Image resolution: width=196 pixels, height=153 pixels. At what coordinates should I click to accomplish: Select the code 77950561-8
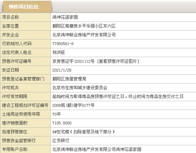[x=63, y=44]
